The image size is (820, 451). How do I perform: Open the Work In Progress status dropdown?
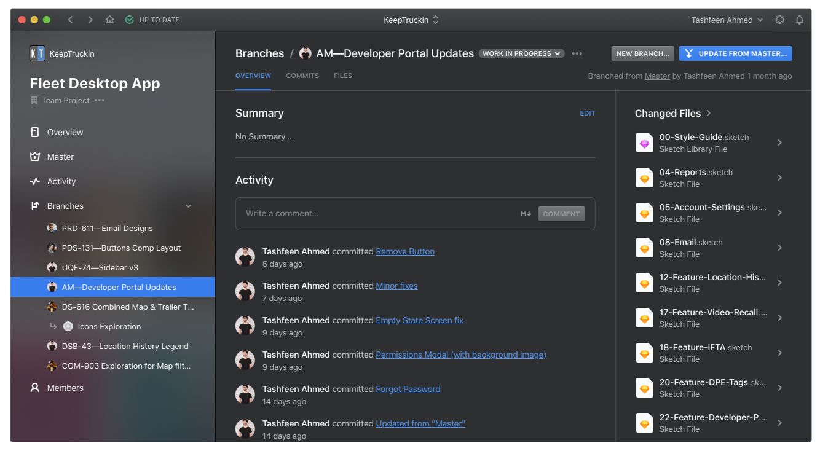[521, 53]
